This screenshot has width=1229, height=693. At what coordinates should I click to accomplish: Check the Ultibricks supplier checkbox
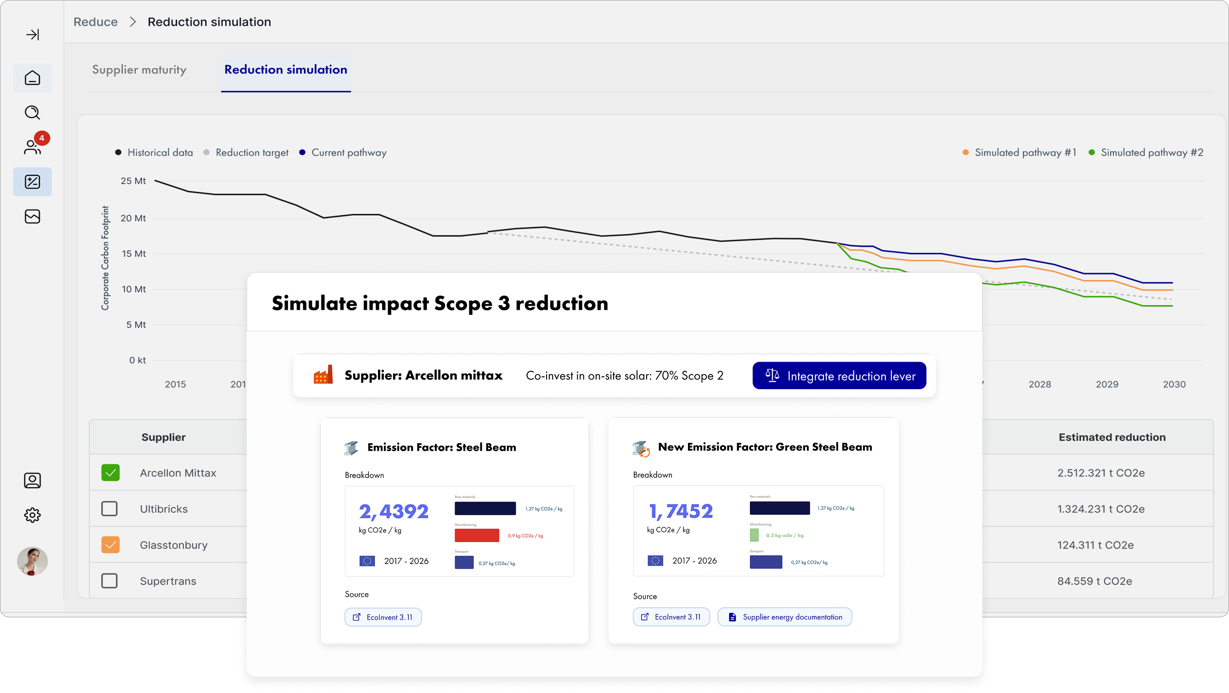tap(110, 509)
